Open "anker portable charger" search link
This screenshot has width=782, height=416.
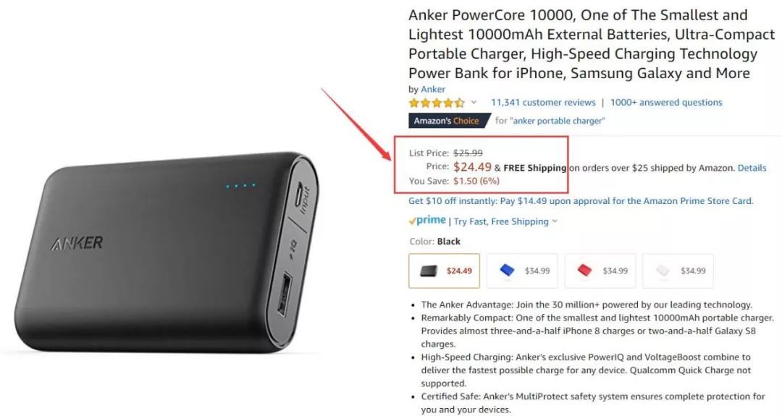(557, 121)
